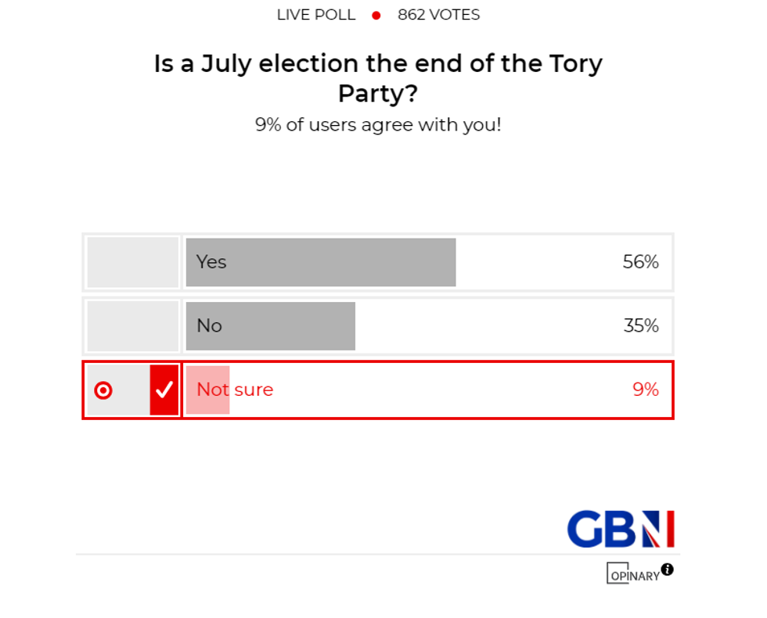Click the No answer label

(209, 325)
